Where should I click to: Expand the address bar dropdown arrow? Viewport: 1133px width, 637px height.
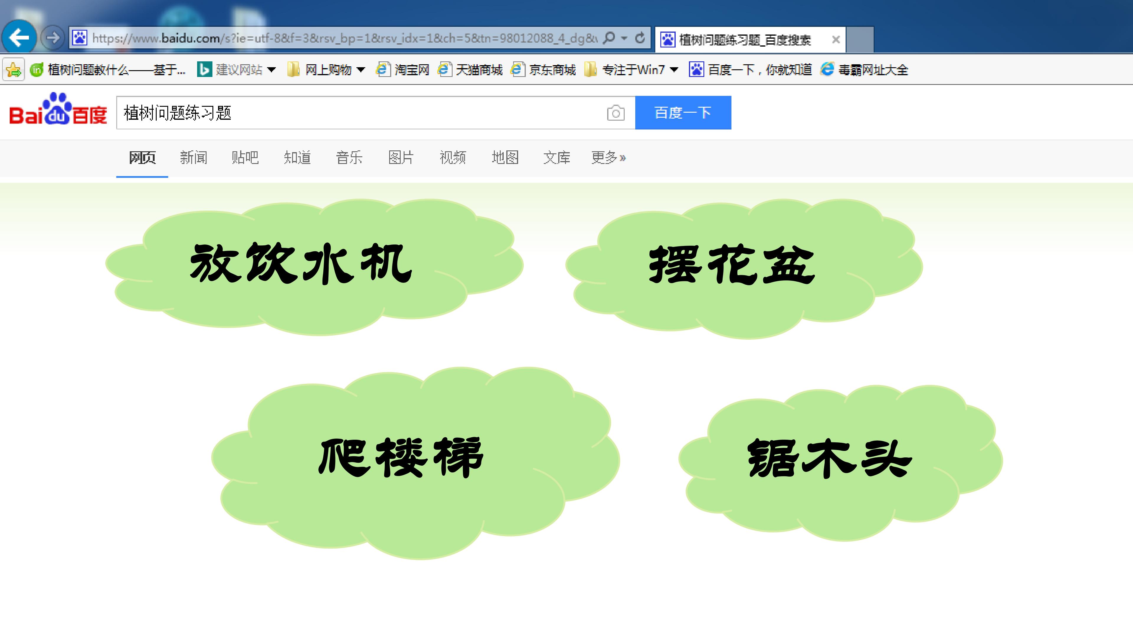click(624, 38)
